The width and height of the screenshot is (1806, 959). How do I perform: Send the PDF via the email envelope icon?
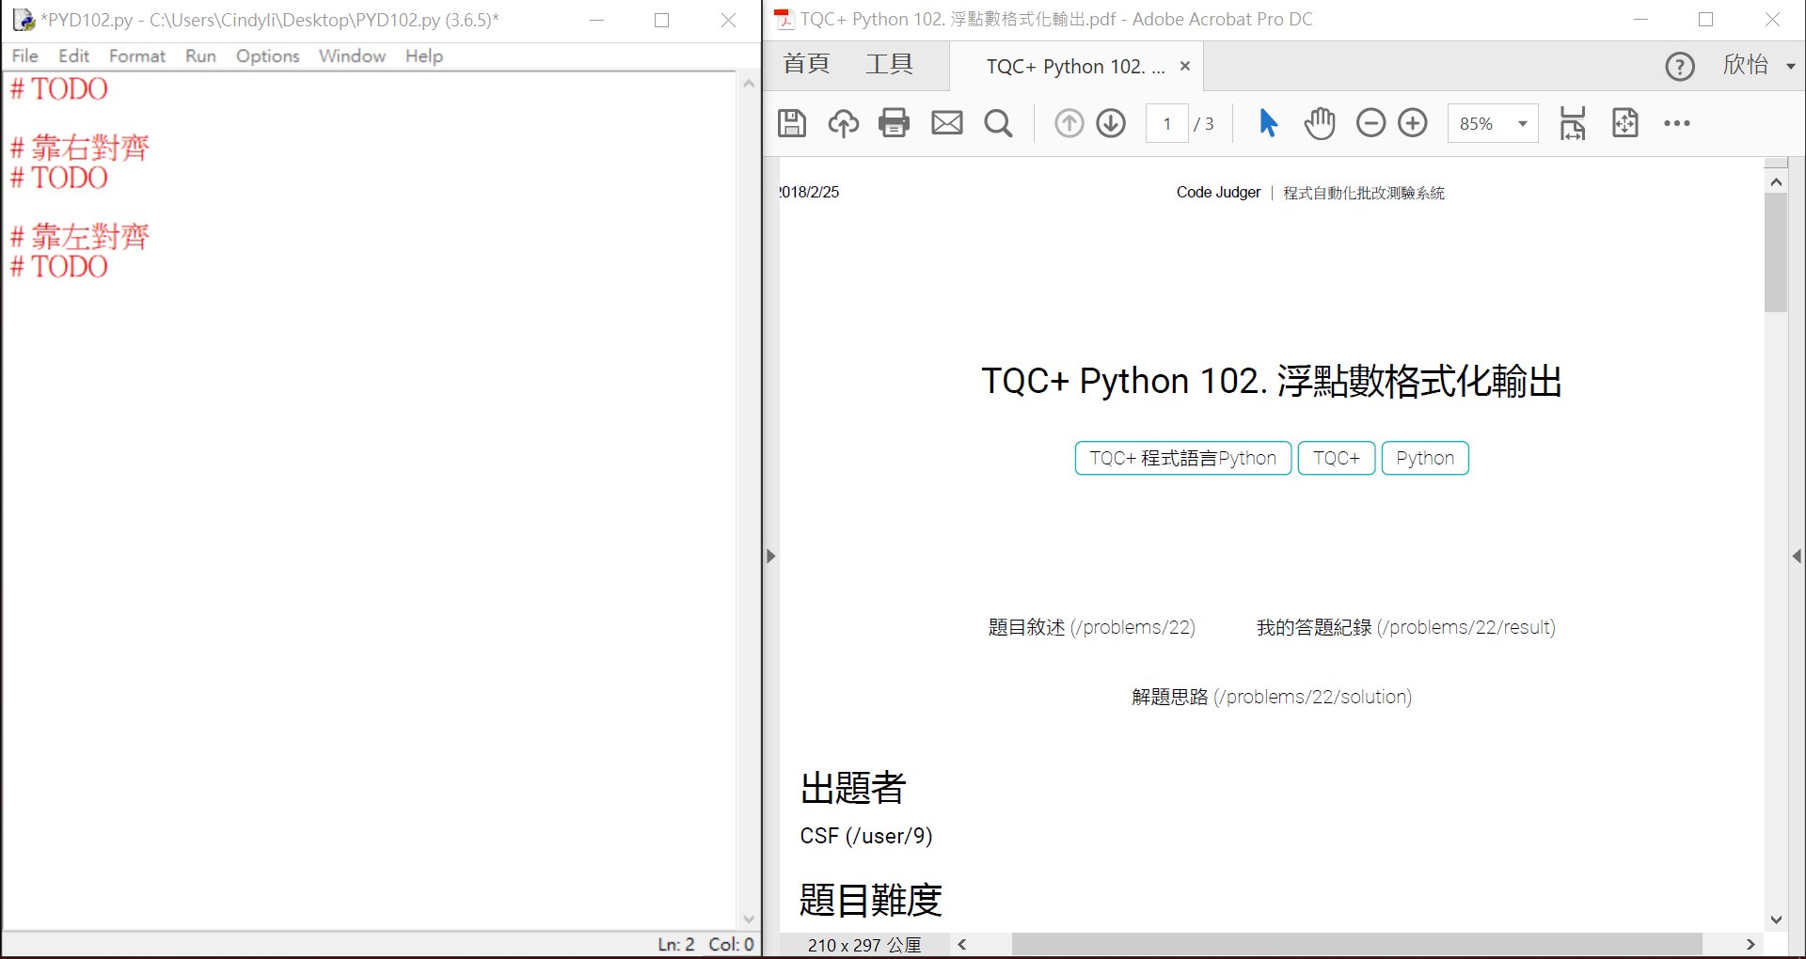click(947, 123)
